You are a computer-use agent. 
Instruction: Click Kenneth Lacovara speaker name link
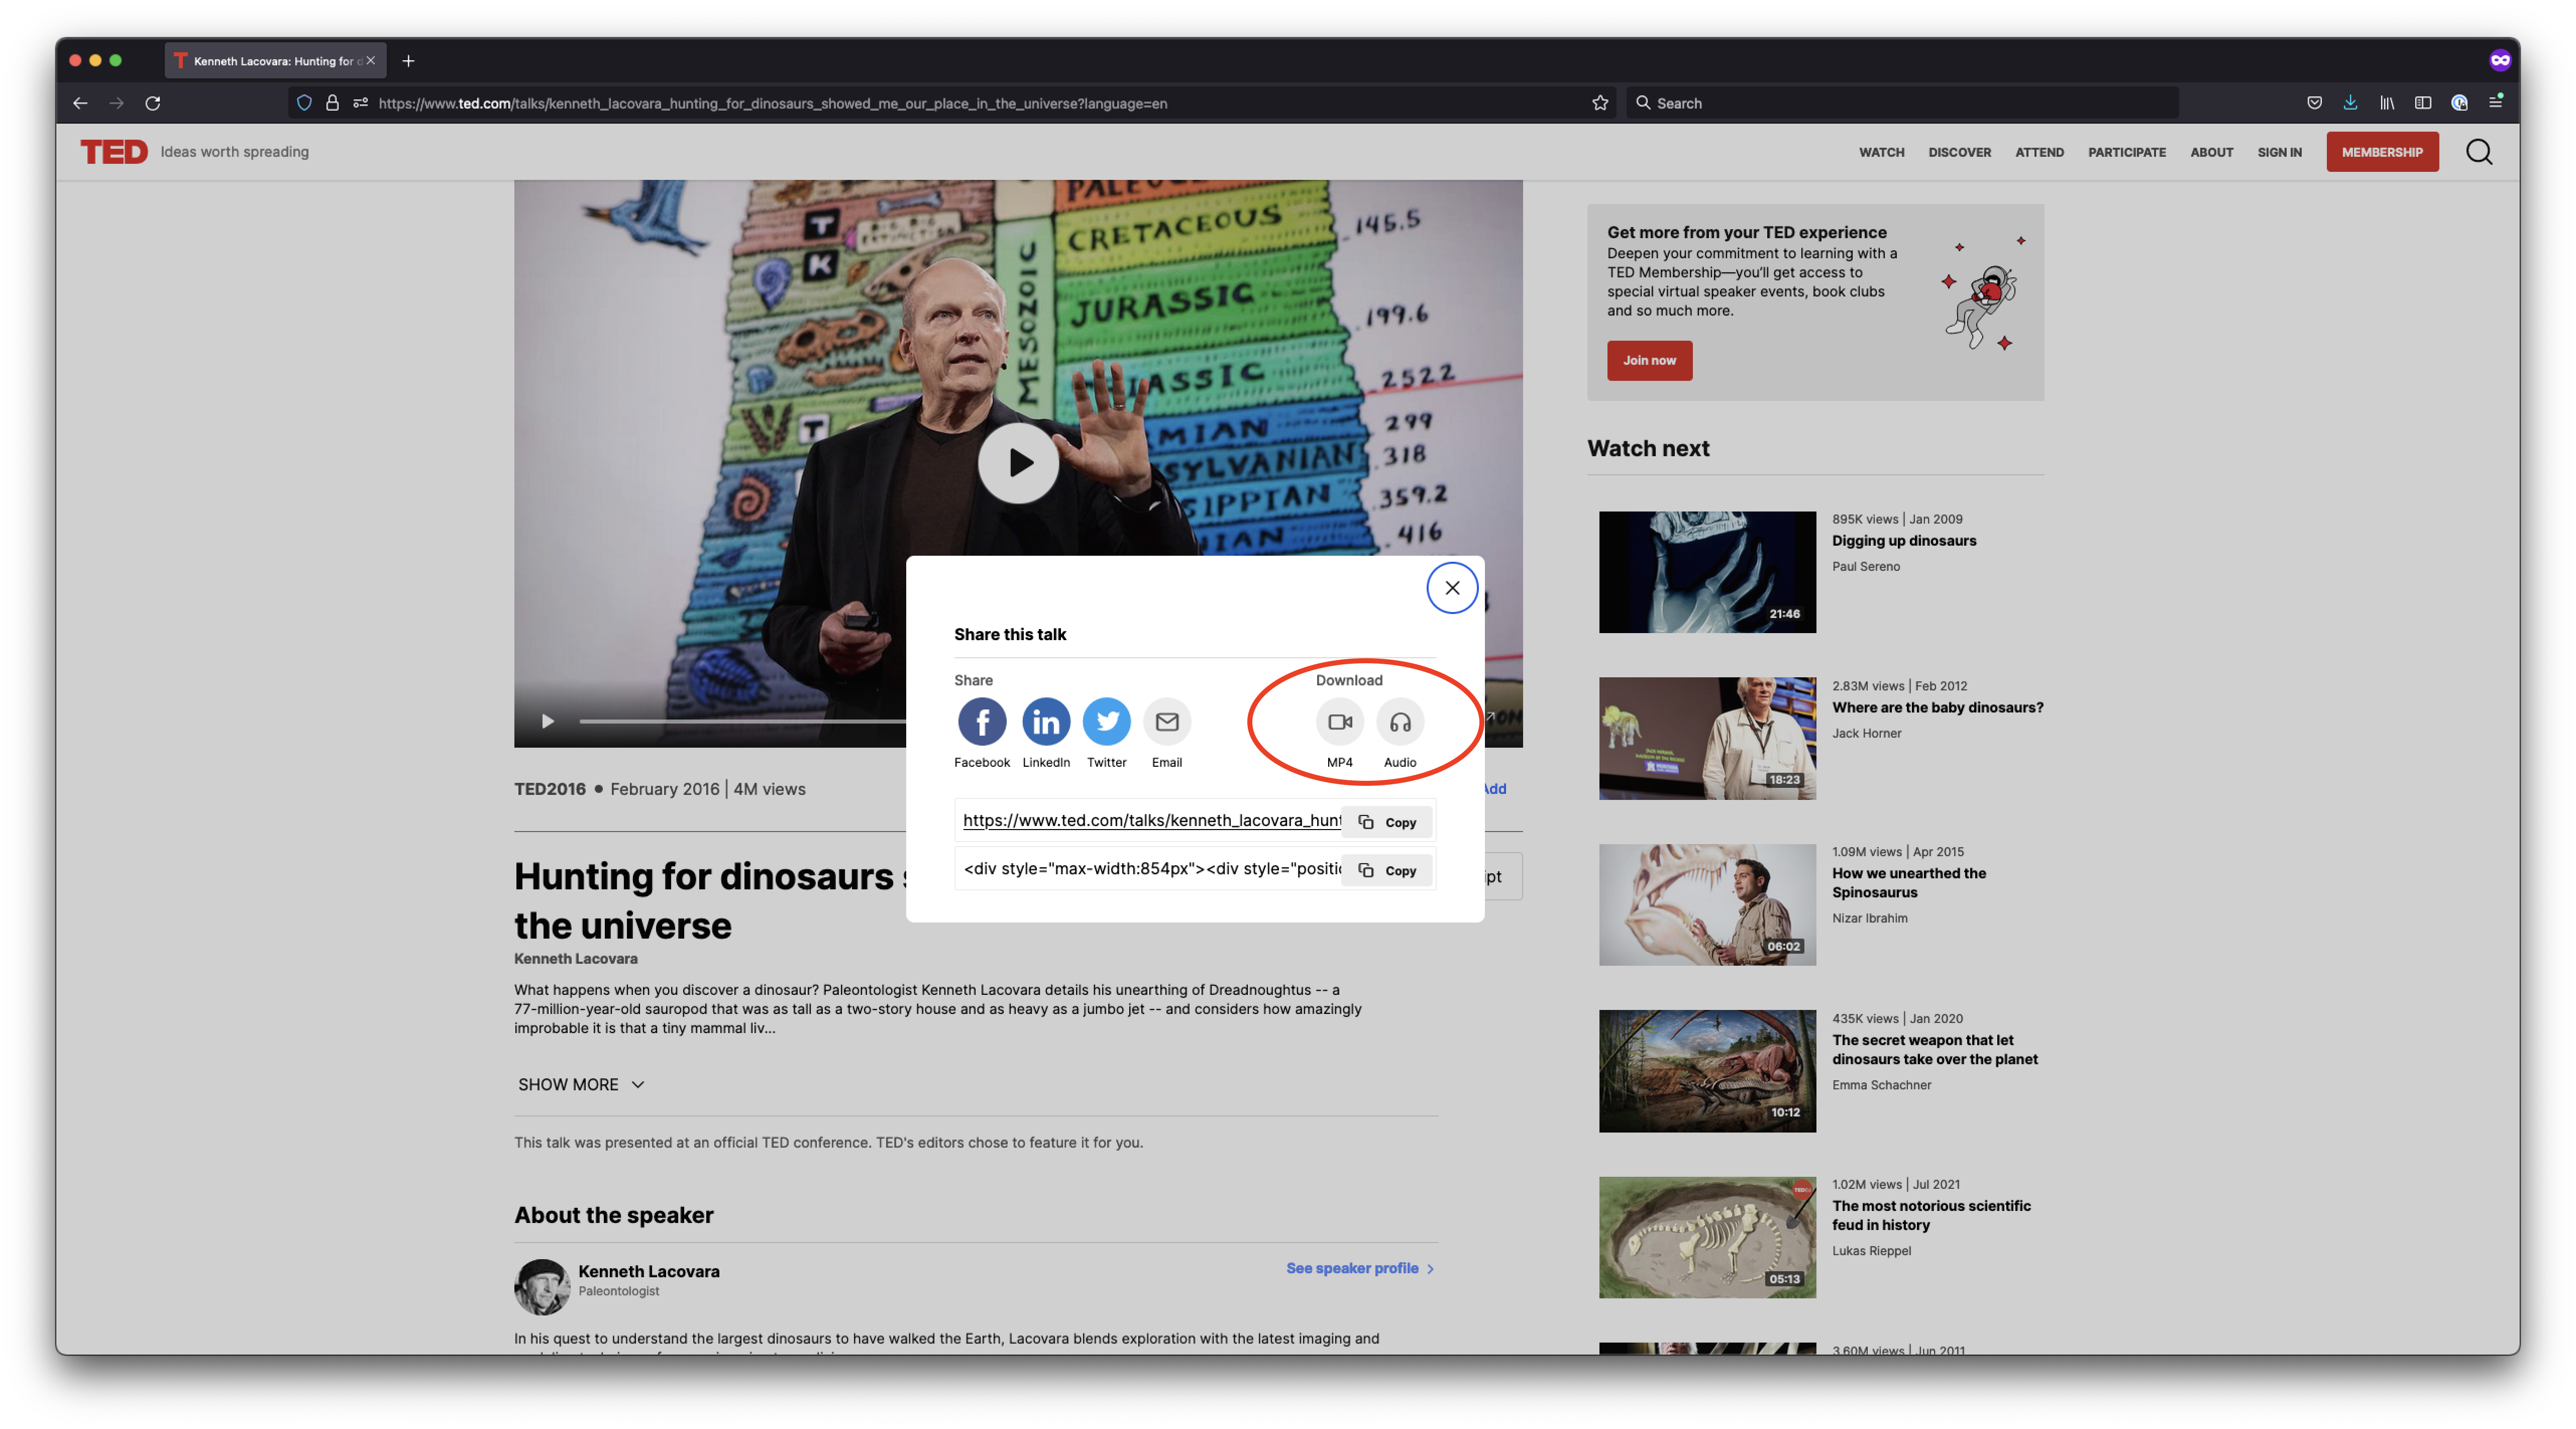[649, 1271]
